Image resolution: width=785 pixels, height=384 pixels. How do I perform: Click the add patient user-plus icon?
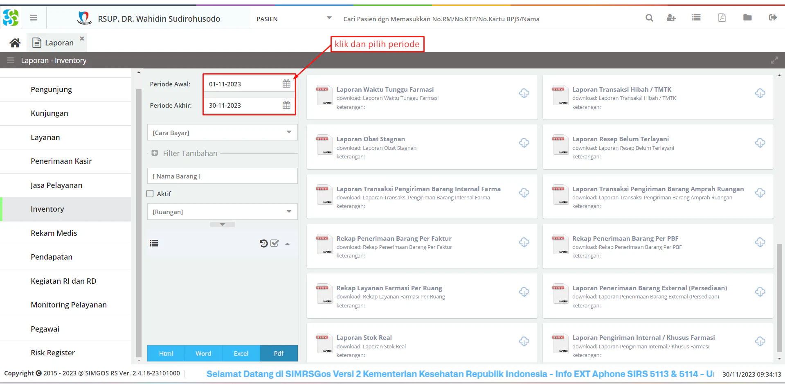[671, 18]
